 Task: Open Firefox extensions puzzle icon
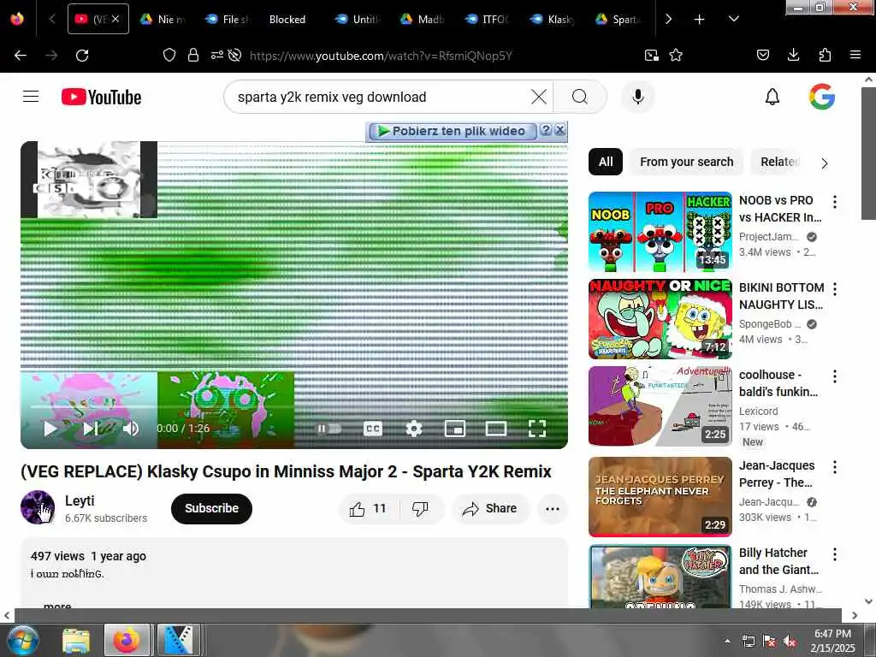click(825, 55)
